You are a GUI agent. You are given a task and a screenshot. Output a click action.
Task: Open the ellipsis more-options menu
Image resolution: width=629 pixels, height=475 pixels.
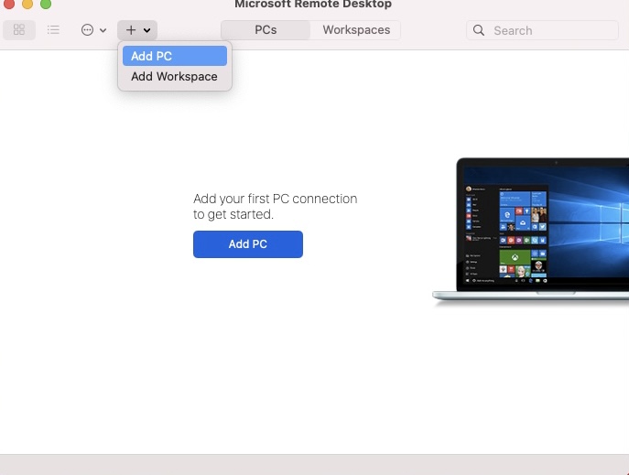tap(94, 30)
